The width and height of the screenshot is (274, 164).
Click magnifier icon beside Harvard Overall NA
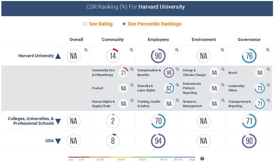[86, 50]
